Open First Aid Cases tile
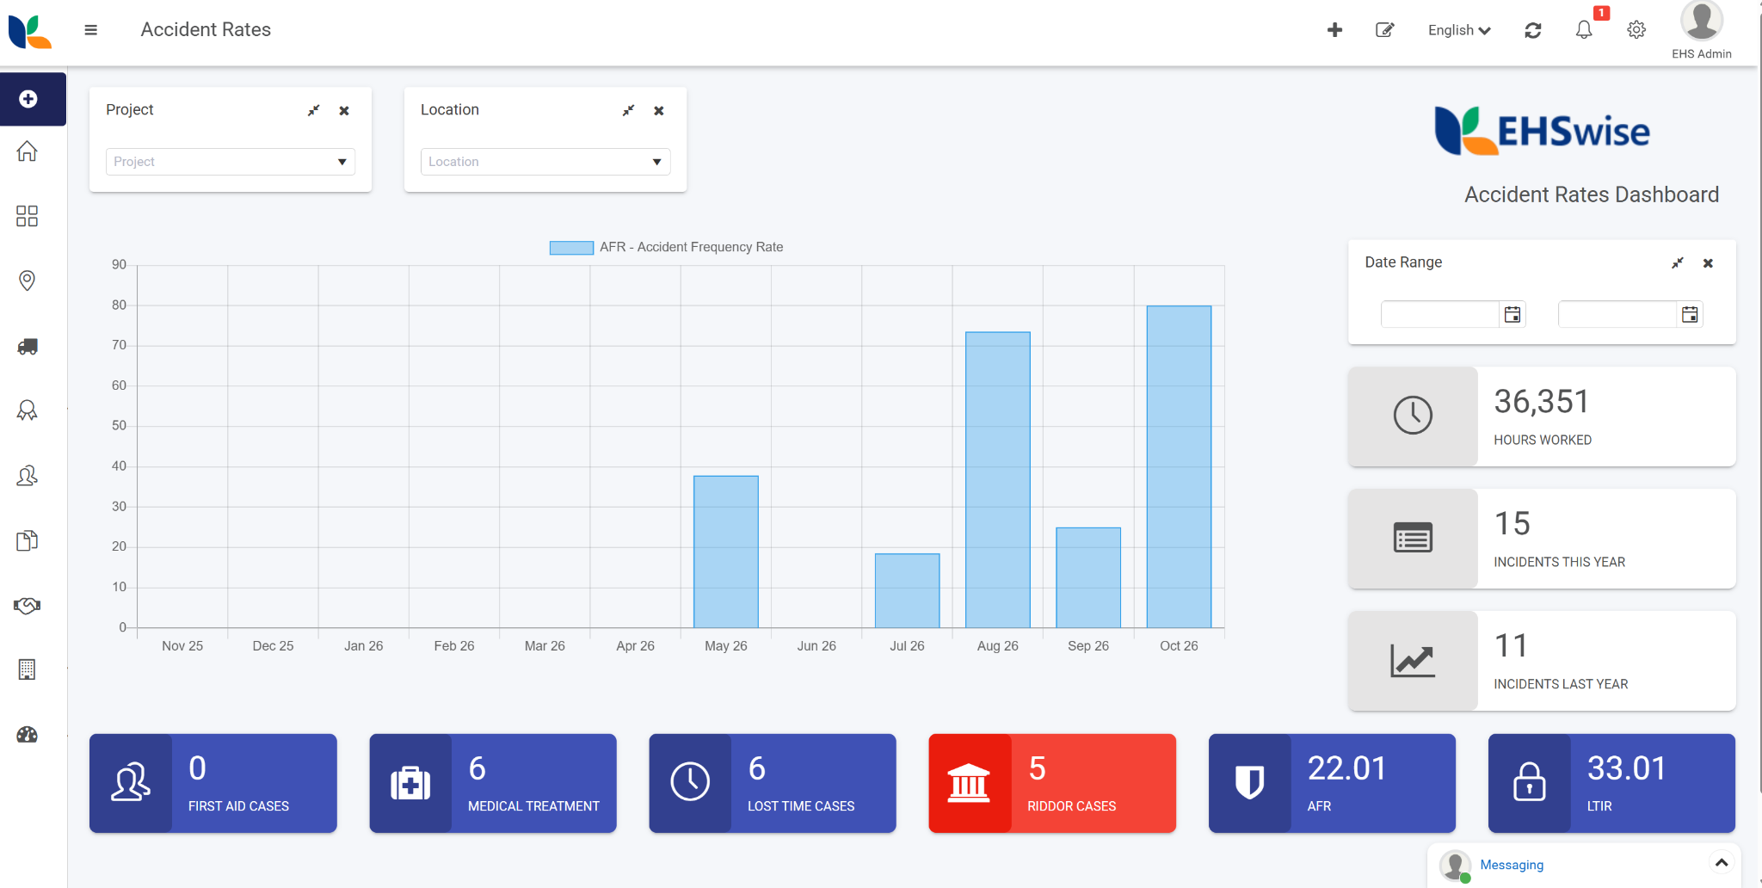Viewport: 1762px width, 888px height. tap(213, 783)
